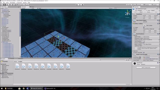Image resolution: width=160 pixels, height=90 pixels.
Task: Click the scene orientation gizmo
Action: 127,13
